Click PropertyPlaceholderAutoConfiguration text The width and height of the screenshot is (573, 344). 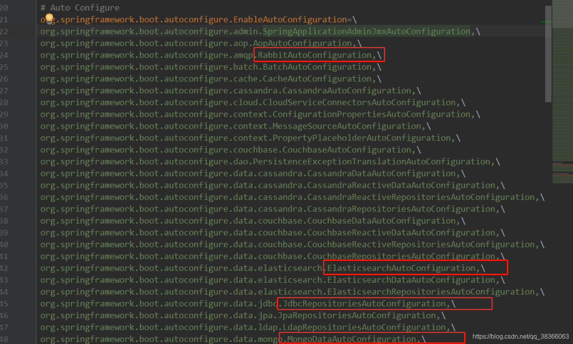pos(362,138)
